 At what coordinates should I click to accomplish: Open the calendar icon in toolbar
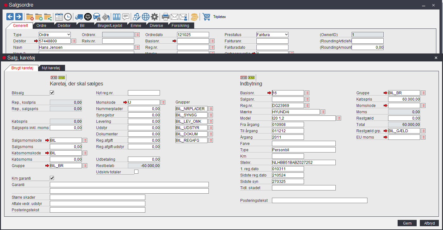pyautogui.click(x=59, y=16)
